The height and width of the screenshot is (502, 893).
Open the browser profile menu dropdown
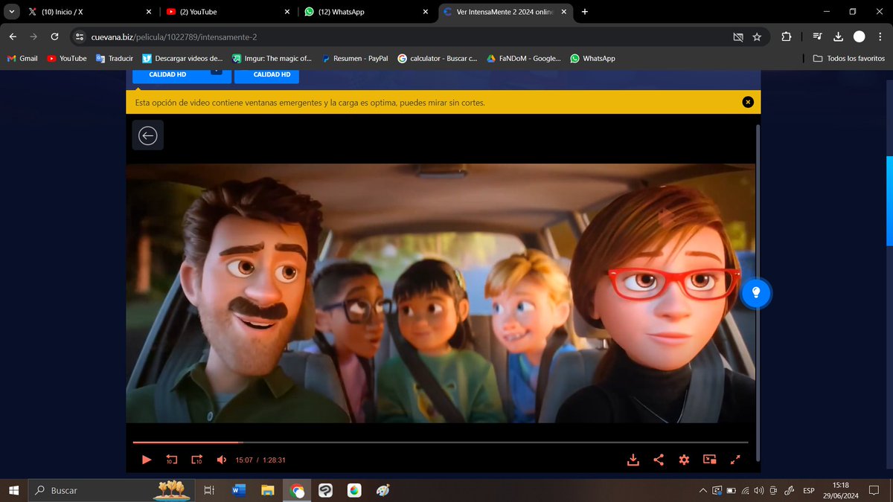tap(860, 35)
